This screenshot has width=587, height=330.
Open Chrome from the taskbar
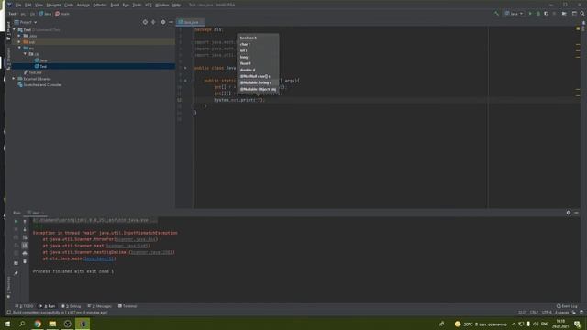click(x=38, y=324)
